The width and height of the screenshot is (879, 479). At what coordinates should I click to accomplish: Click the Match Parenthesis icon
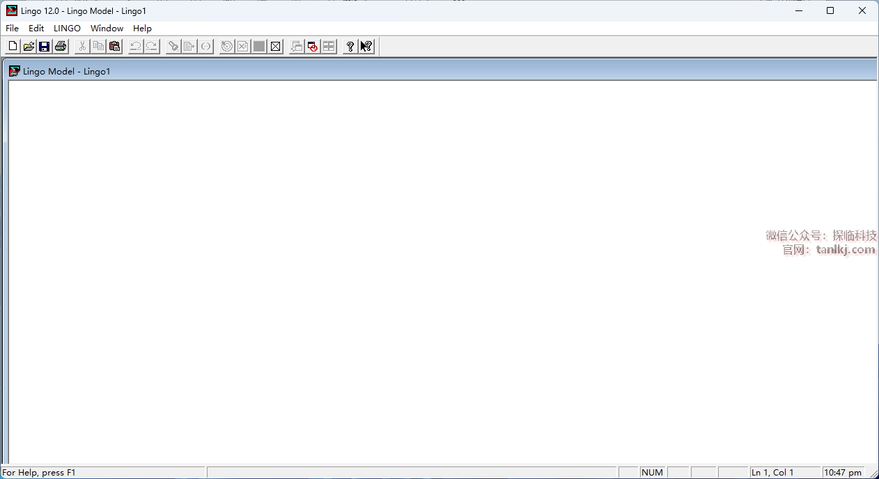click(205, 47)
